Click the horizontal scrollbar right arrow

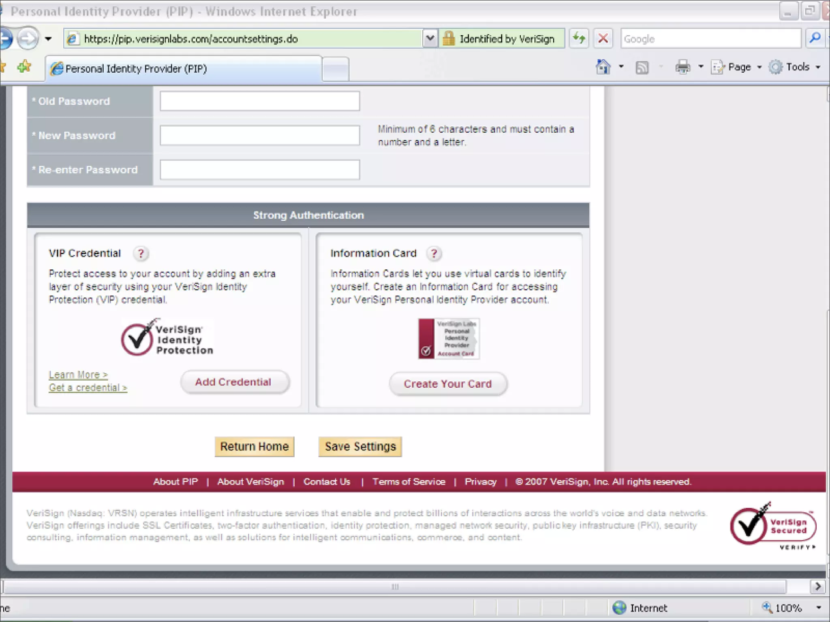click(x=817, y=586)
